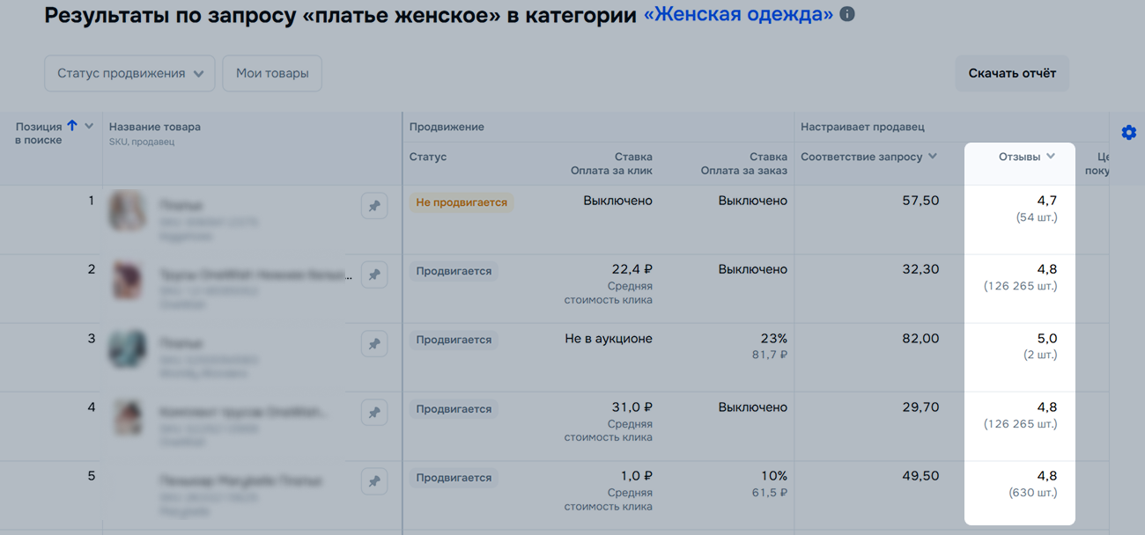1145x535 pixels.
Task: Open the product thumbnail in row 1
Action: 126,211
